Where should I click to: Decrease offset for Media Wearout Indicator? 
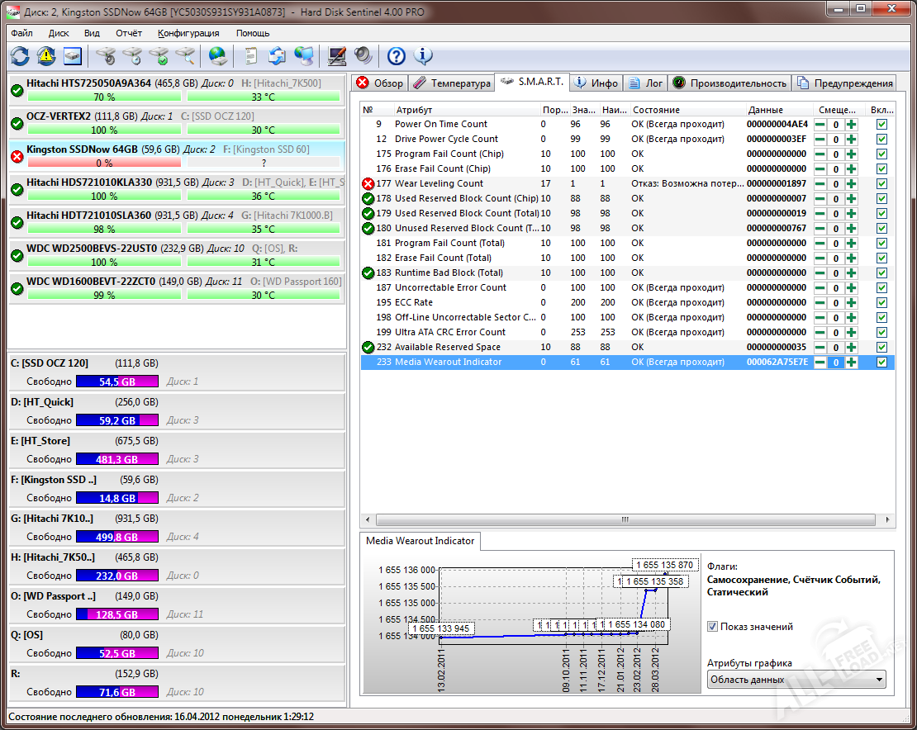click(x=820, y=363)
